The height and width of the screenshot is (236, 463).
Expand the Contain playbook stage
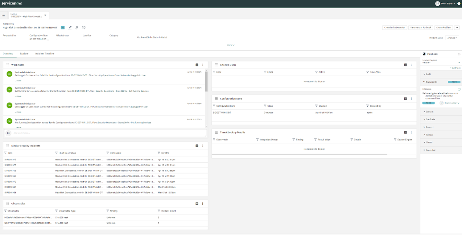441,112
